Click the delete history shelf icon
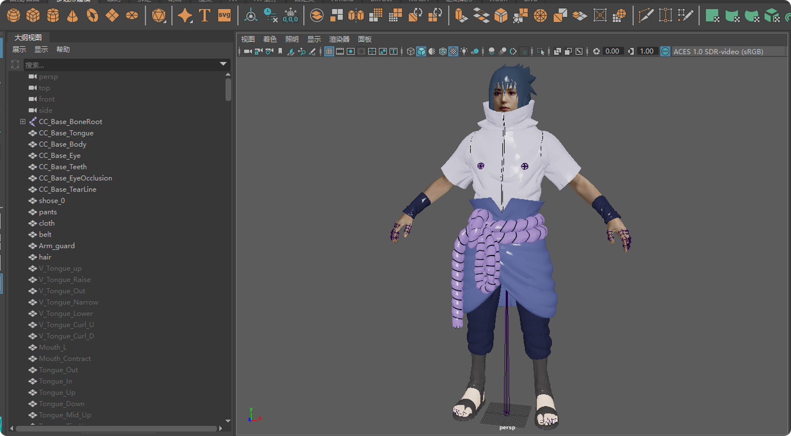791x436 pixels. point(271,15)
